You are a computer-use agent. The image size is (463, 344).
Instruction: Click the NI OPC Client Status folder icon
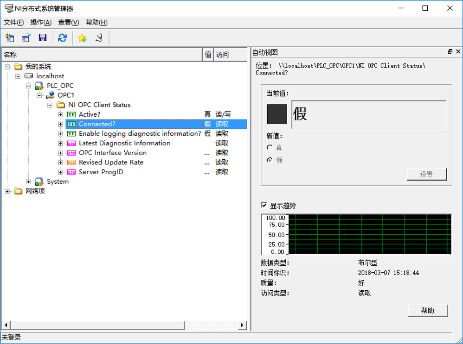[x=61, y=105]
